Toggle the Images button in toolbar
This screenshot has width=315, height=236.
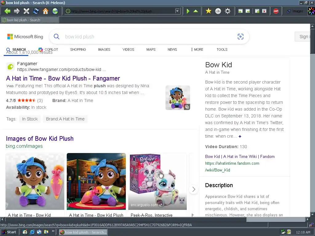click(295, 11)
